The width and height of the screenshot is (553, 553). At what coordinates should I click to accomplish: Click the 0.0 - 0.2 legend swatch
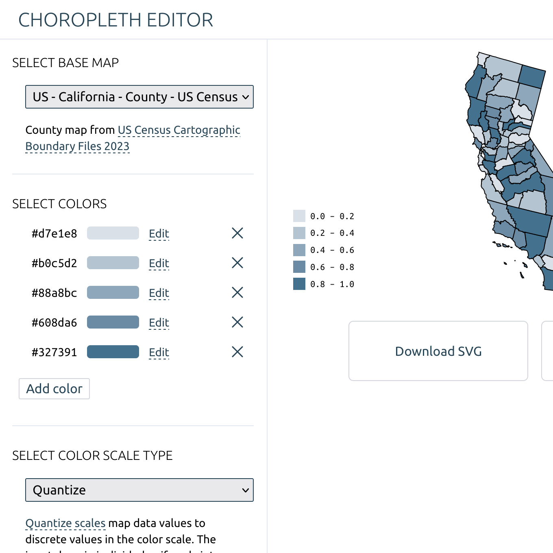click(x=299, y=216)
